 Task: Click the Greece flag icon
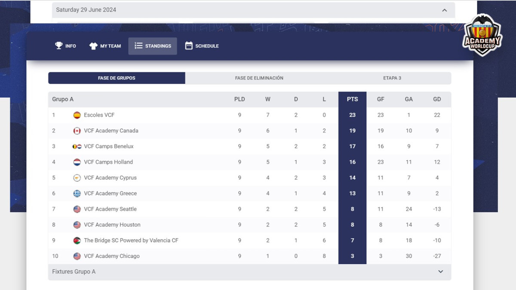coord(77,193)
